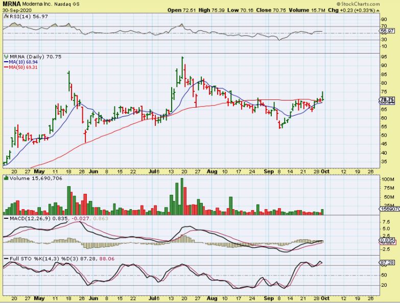This screenshot has height=303, width=400.
Task: Click the up-arrow triangle after Chg value
Action: [378, 10]
